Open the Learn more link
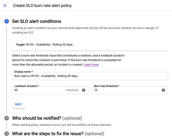Viewport: 172px width, 139px height. 91,65
